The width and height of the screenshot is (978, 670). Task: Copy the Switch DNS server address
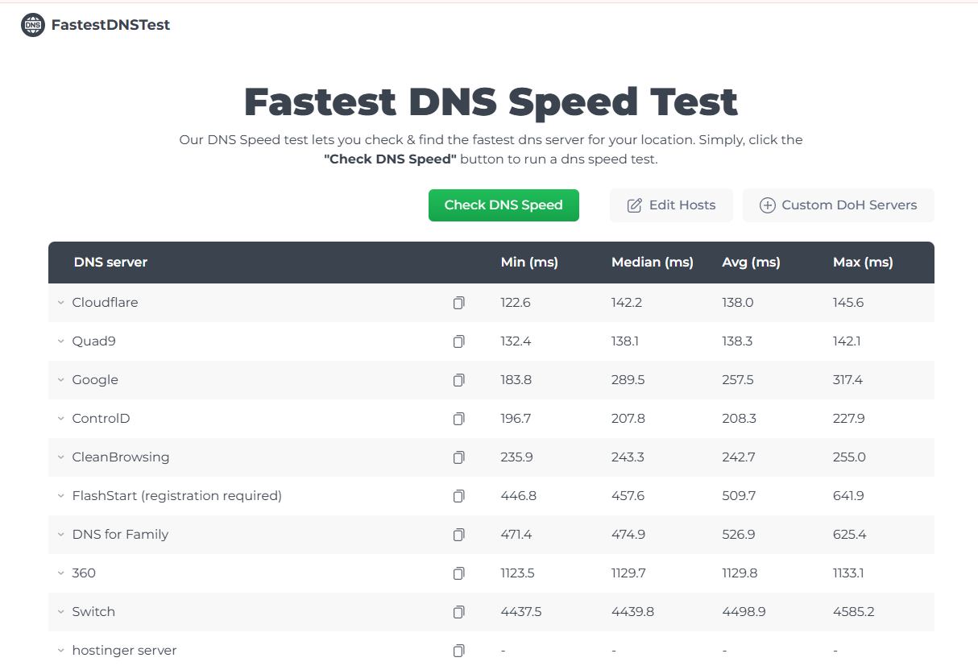pyautogui.click(x=458, y=612)
